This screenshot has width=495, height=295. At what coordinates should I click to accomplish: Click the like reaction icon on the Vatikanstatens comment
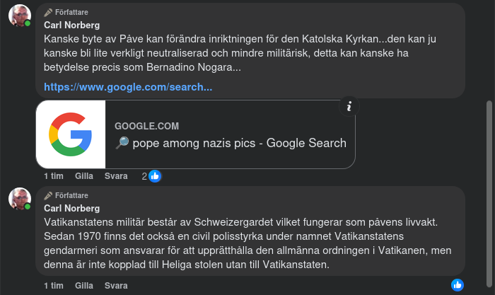458,284
